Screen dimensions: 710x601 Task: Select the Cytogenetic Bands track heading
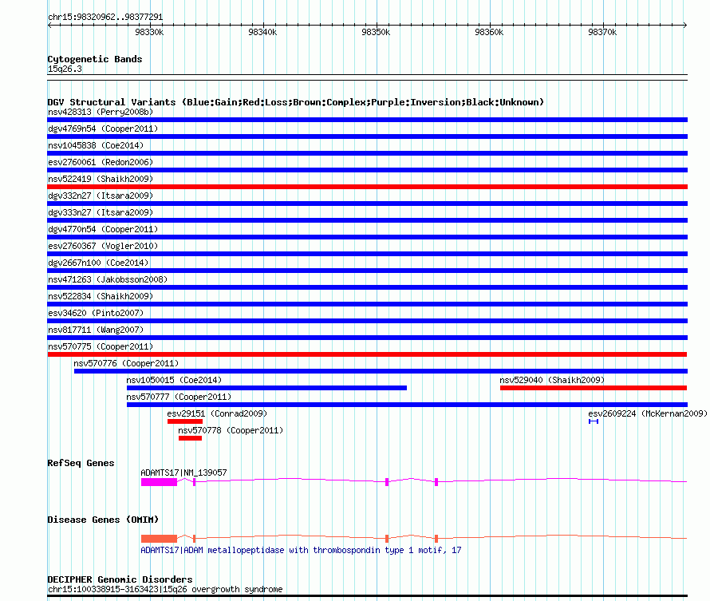94,59
